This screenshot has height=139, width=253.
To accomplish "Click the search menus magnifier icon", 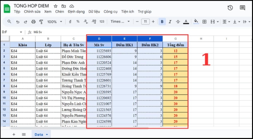I will [x=9, y=22].
